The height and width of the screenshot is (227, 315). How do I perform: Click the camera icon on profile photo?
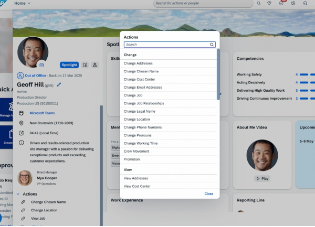(x=41, y=65)
